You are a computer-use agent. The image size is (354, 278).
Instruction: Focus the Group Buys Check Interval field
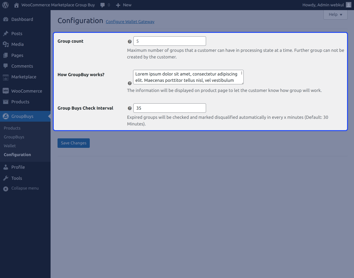click(x=169, y=108)
